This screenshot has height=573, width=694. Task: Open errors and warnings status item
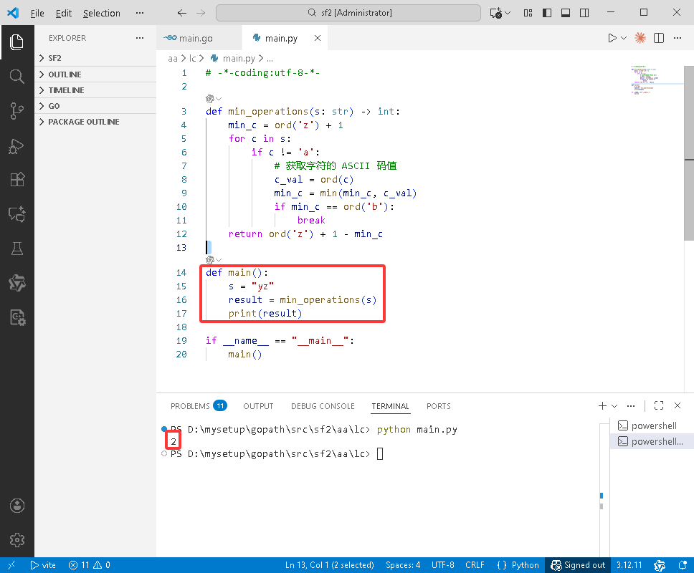pos(90,565)
